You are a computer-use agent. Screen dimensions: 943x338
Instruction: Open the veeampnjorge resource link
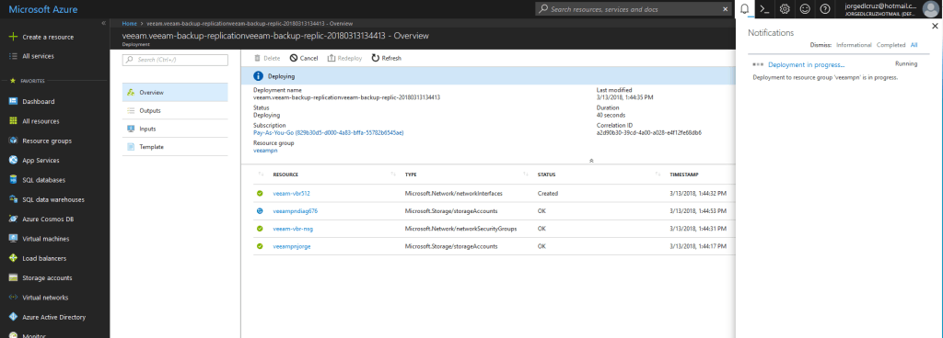(x=292, y=246)
